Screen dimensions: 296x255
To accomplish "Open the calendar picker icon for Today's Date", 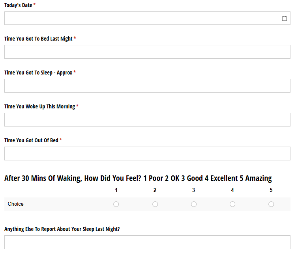I will (x=284, y=18).
